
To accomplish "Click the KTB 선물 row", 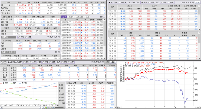I will coord(31,22).
